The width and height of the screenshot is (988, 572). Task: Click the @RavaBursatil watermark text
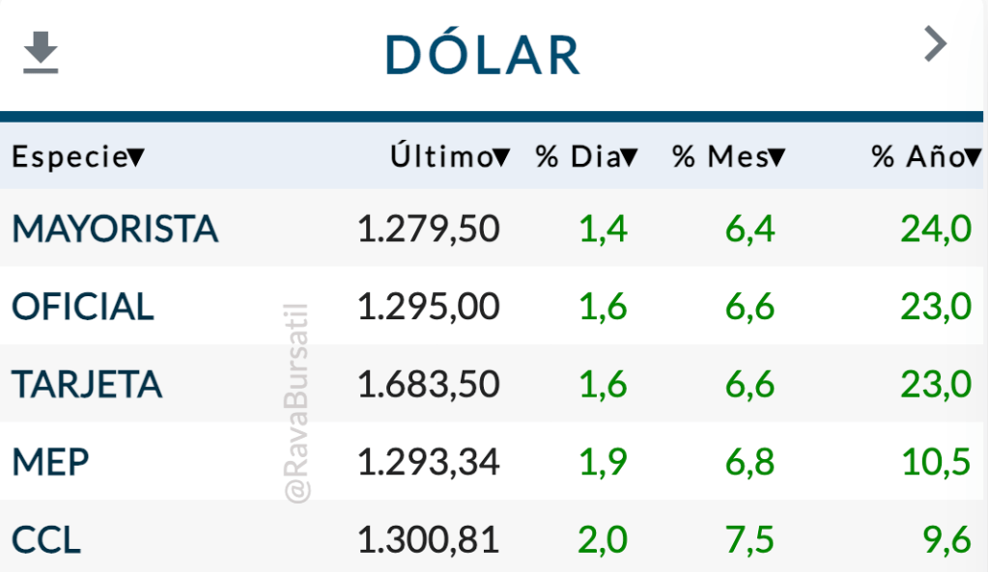point(298,403)
